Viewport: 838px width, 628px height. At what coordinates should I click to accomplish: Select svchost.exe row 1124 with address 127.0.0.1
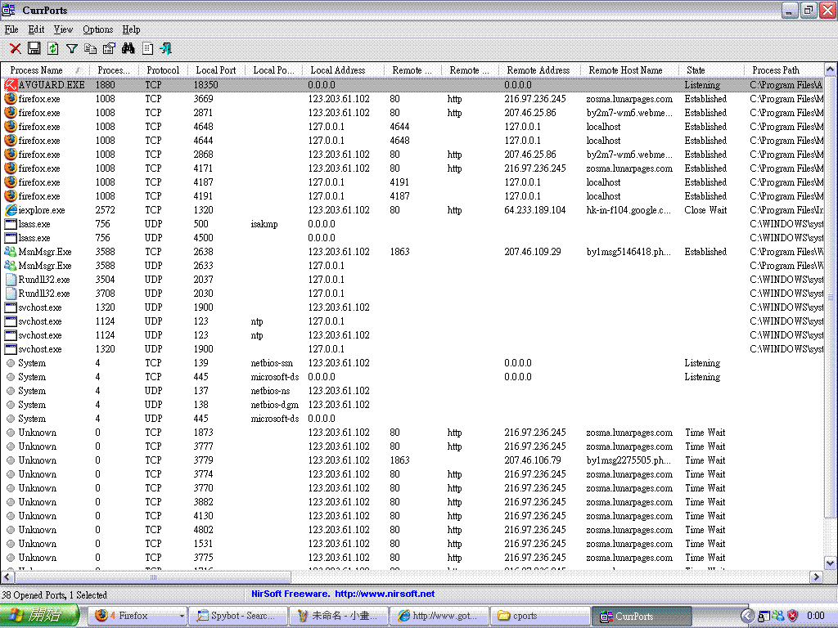tap(412, 321)
